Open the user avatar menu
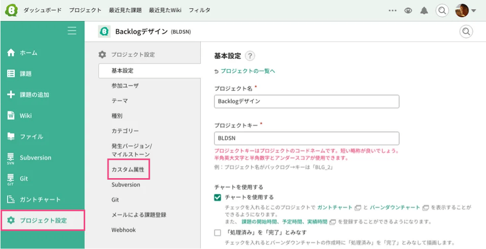 [462, 11]
